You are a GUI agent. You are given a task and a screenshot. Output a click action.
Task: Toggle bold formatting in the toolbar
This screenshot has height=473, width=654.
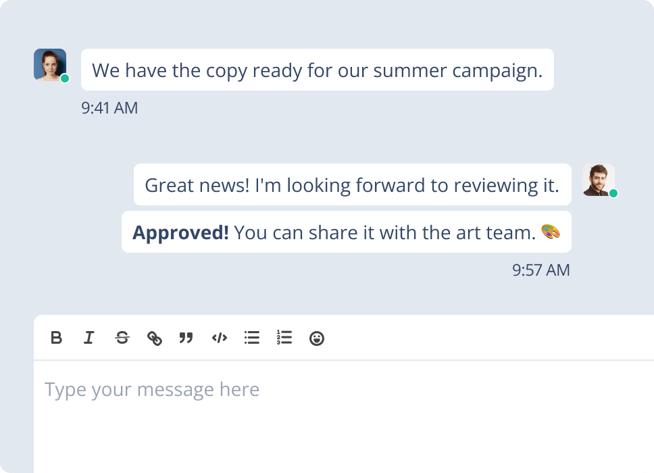[57, 338]
